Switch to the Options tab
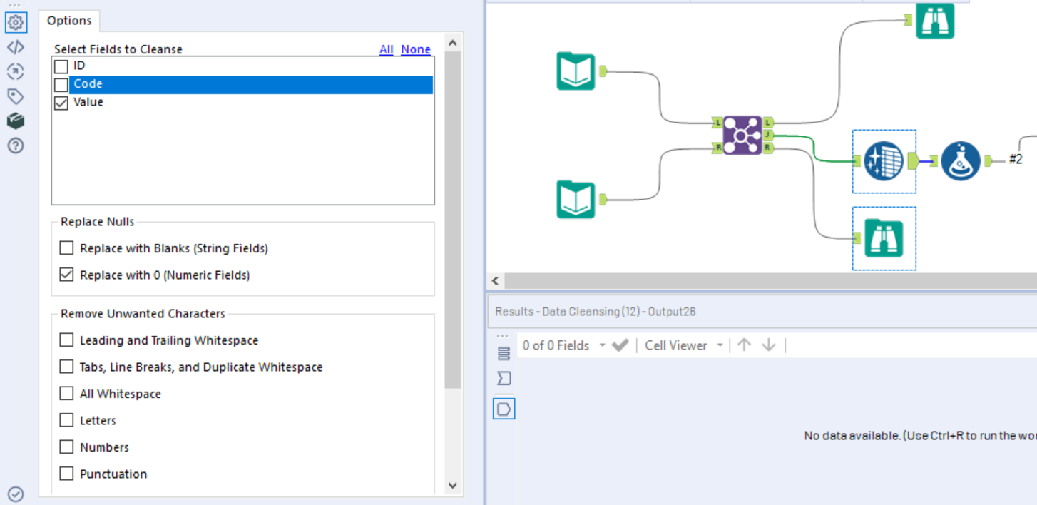This screenshot has width=1037, height=505. (69, 21)
